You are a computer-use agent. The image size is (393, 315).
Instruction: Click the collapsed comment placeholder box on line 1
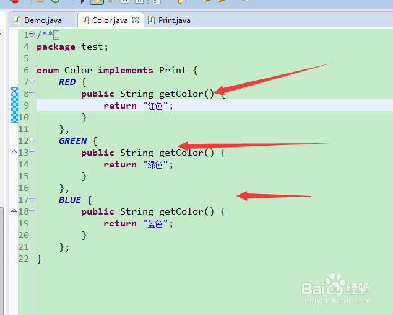(x=56, y=35)
